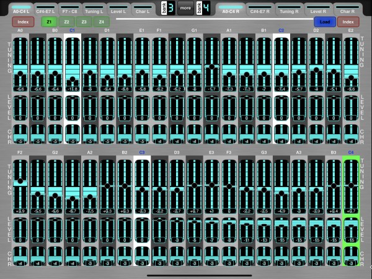The height and width of the screenshot is (279, 372).
Task: Click the C4 level slider handle
Action: click(x=351, y=226)
